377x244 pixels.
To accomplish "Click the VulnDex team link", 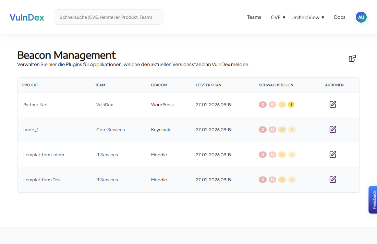I will point(105,105).
